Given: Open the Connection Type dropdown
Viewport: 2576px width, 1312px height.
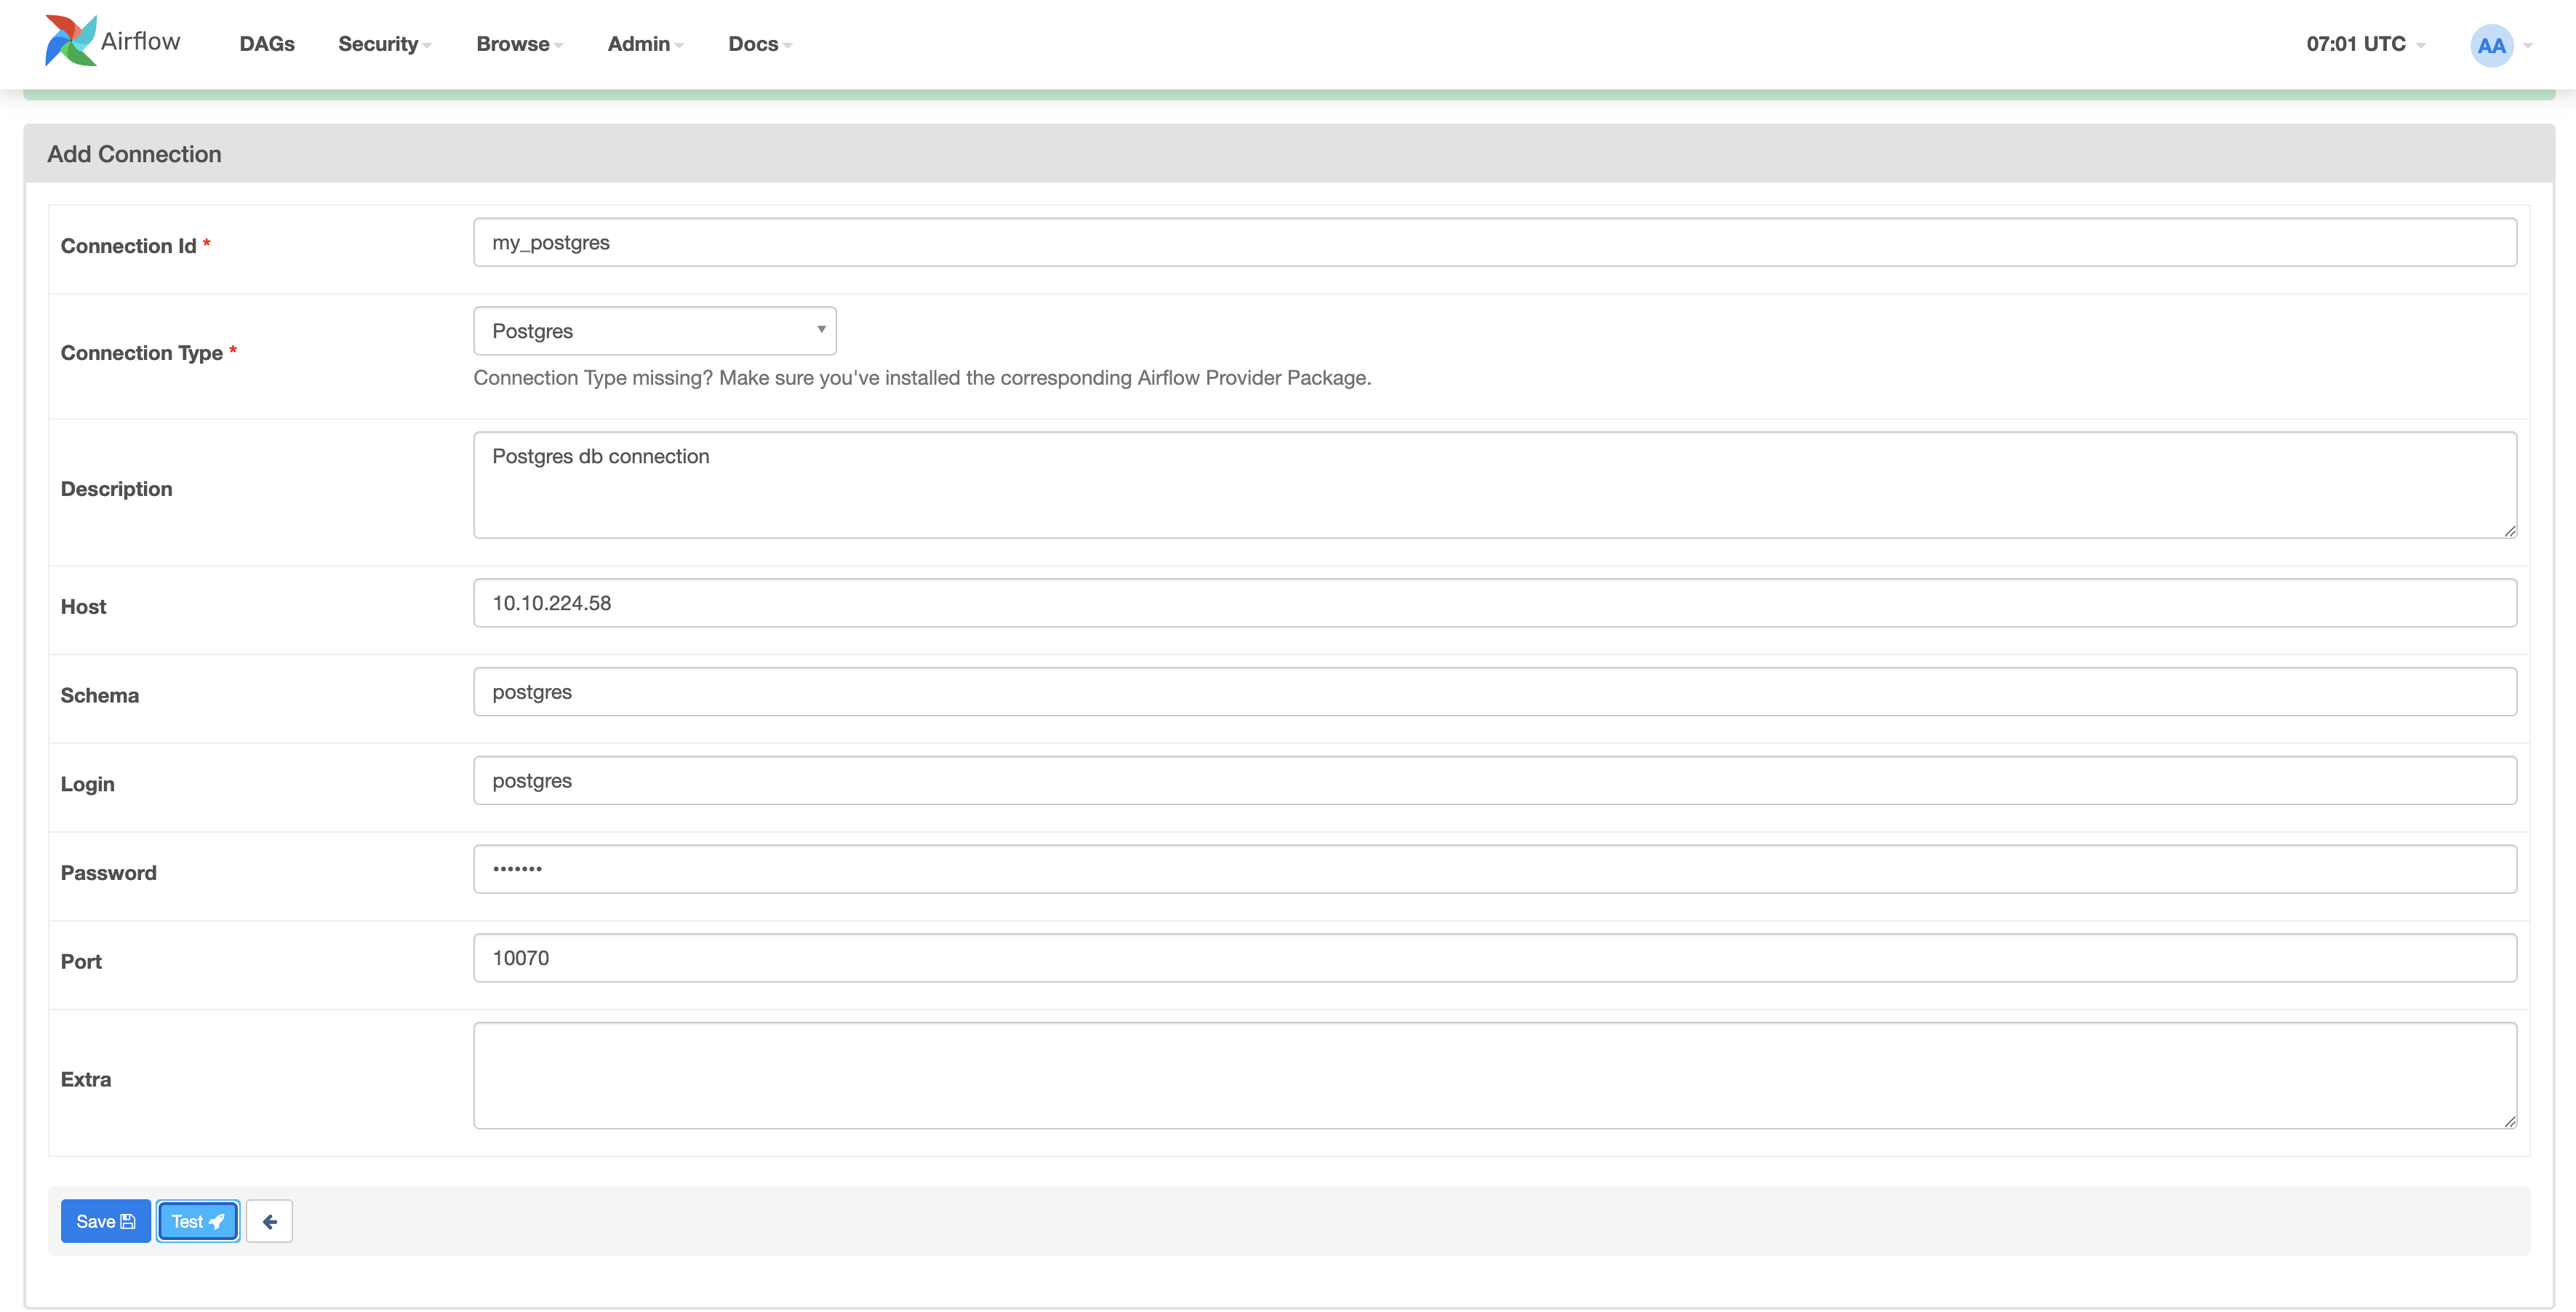Looking at the screenshot, I should [654, 331].
